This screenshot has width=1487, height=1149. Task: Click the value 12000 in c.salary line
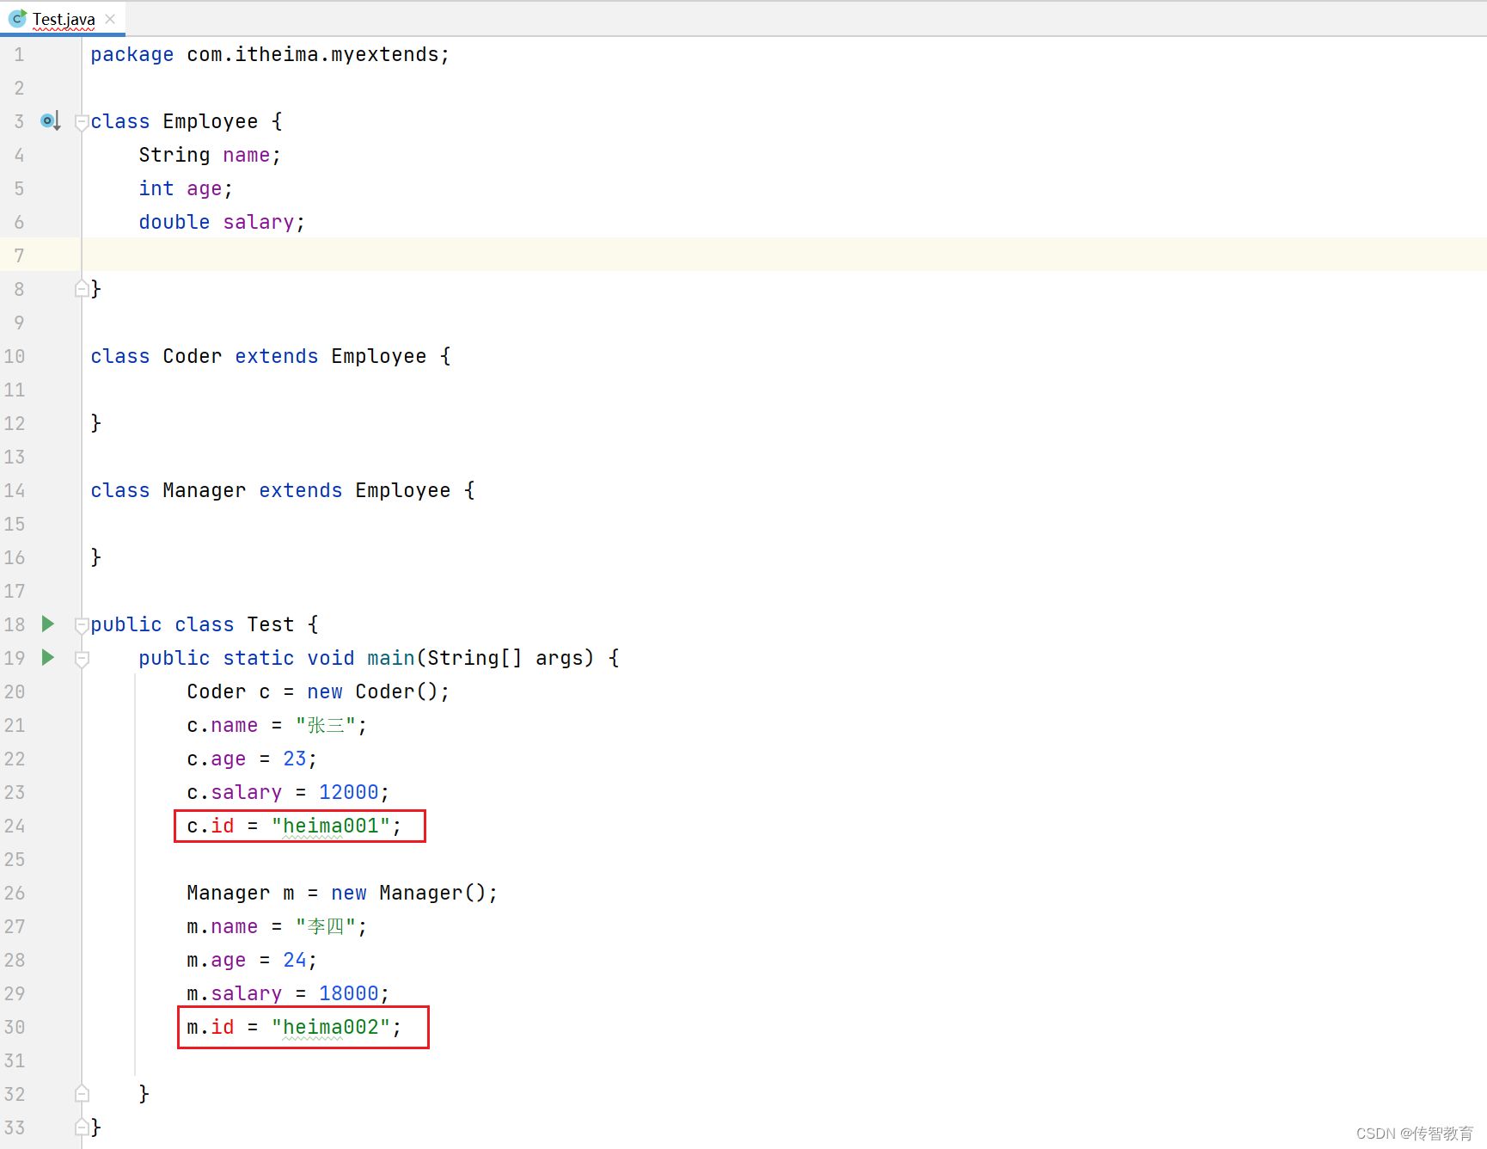tap(349, 792)
